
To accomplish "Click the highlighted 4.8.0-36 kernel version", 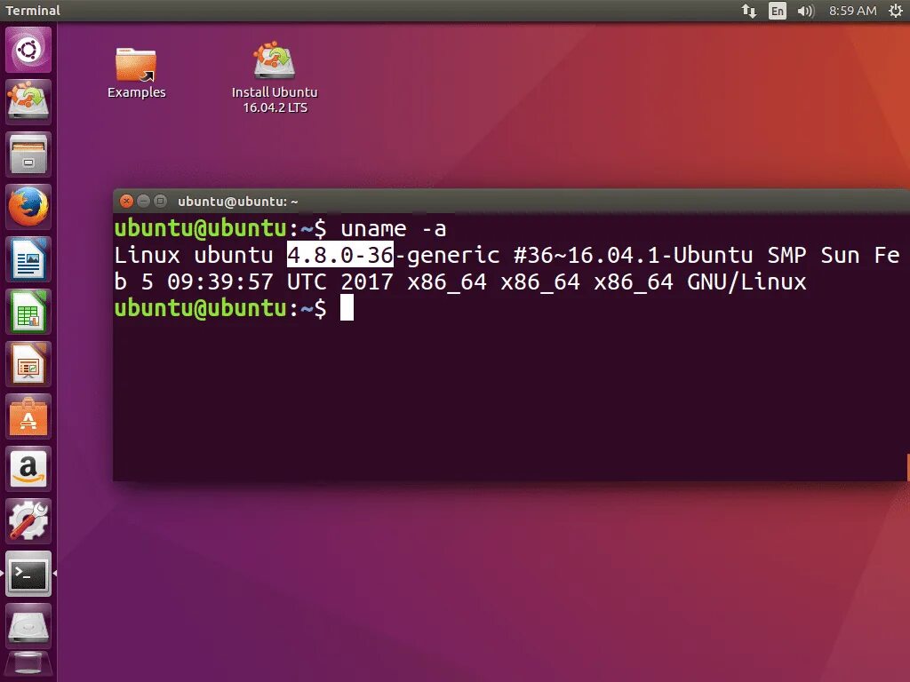I will pyautogui.click(x=340, y=255).
